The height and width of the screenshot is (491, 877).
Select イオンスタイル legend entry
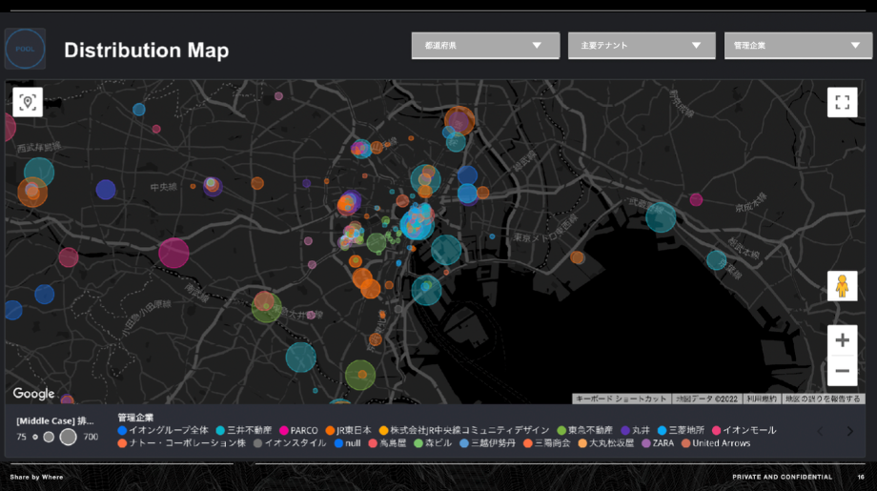click(x=290, y=443)
